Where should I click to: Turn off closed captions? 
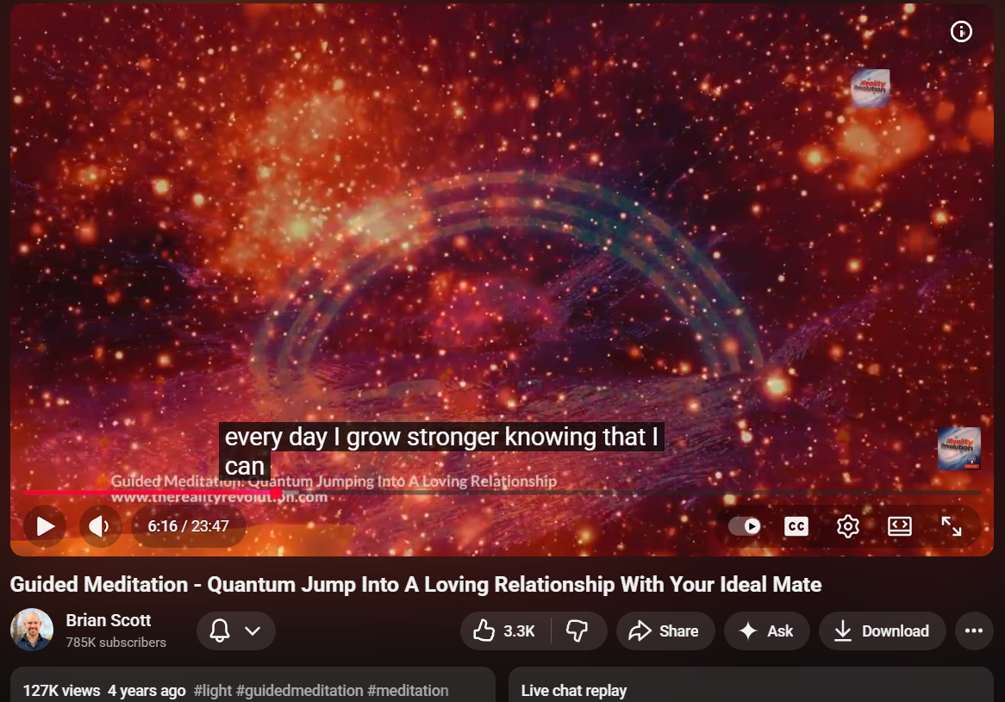tap(796, 526)
